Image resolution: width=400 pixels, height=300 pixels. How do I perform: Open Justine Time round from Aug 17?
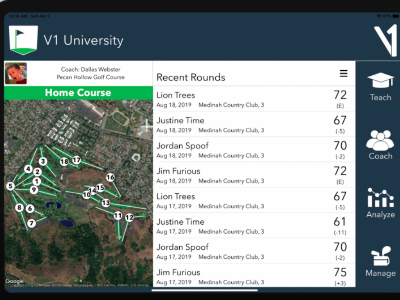coord(254,225)
